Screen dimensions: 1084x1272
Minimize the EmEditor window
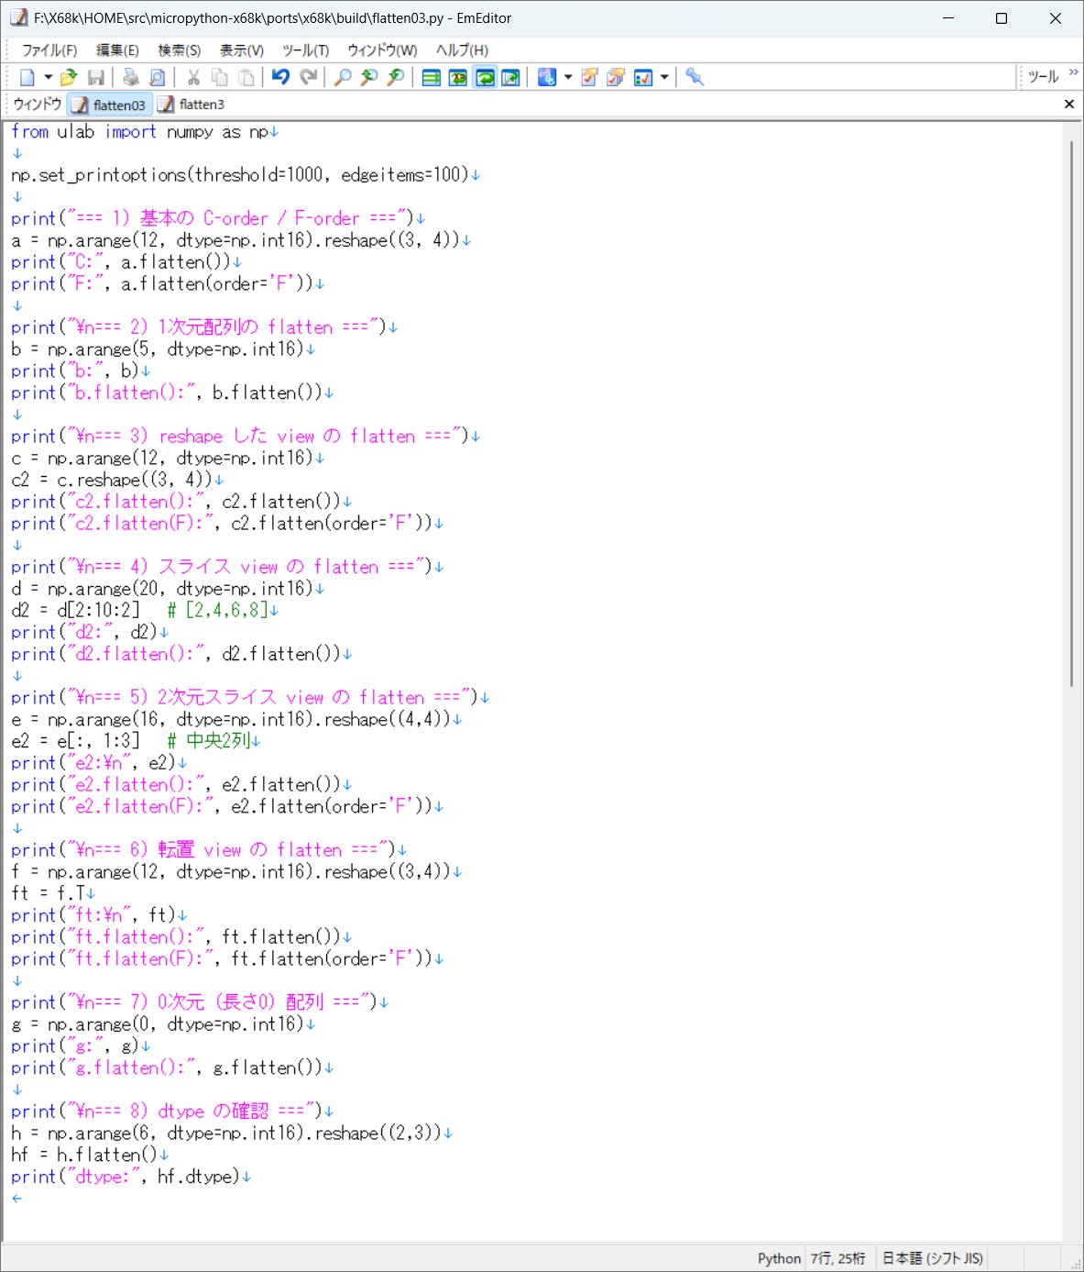[x=948, y=18]
